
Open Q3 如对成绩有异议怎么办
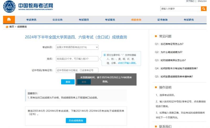[x=170, y=60]
